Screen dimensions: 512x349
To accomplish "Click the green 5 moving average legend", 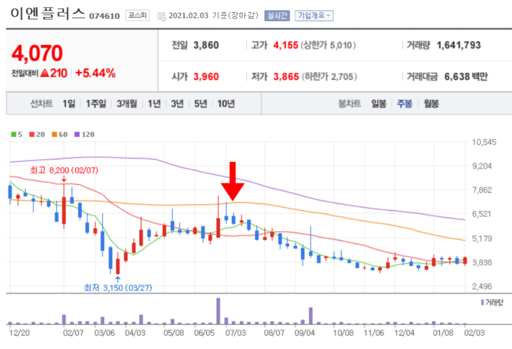I will (17, 134).
